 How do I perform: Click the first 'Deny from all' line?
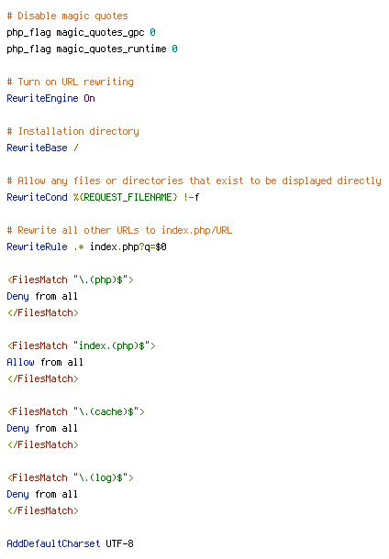pyautogui.click(x=42, y=296)
